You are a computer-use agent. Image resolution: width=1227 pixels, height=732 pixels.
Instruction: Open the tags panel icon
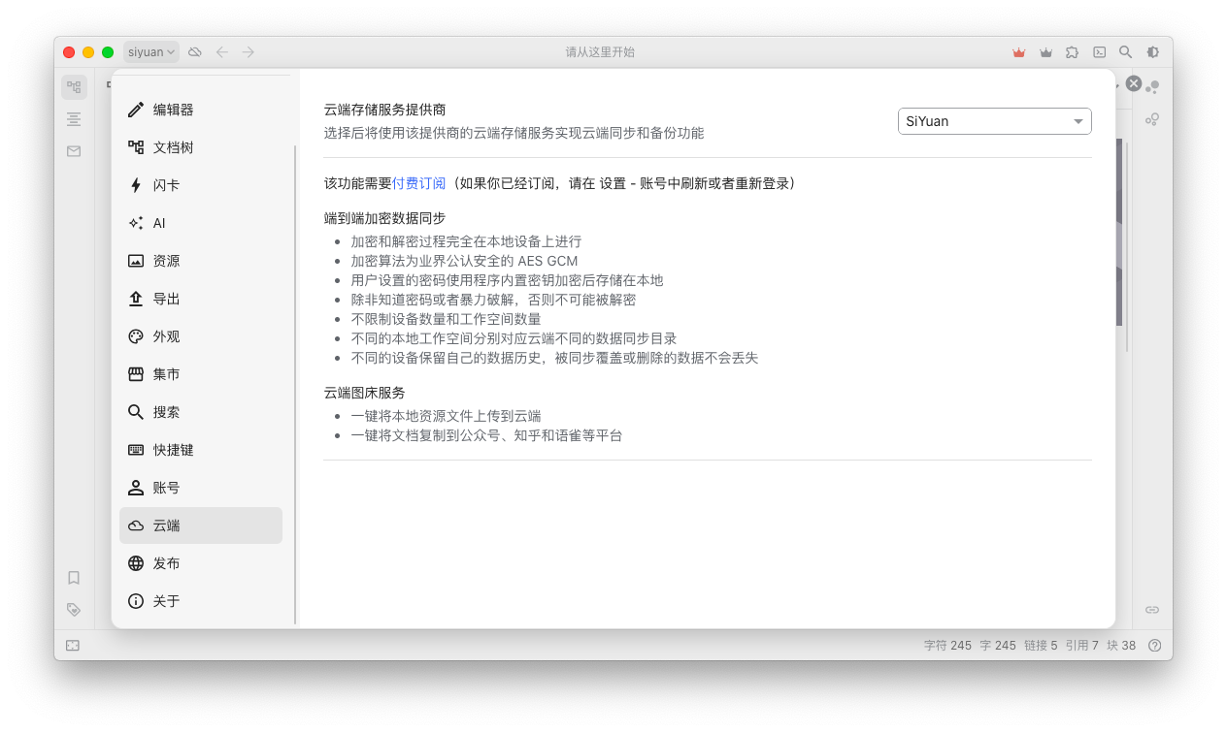tap(74, 609)
